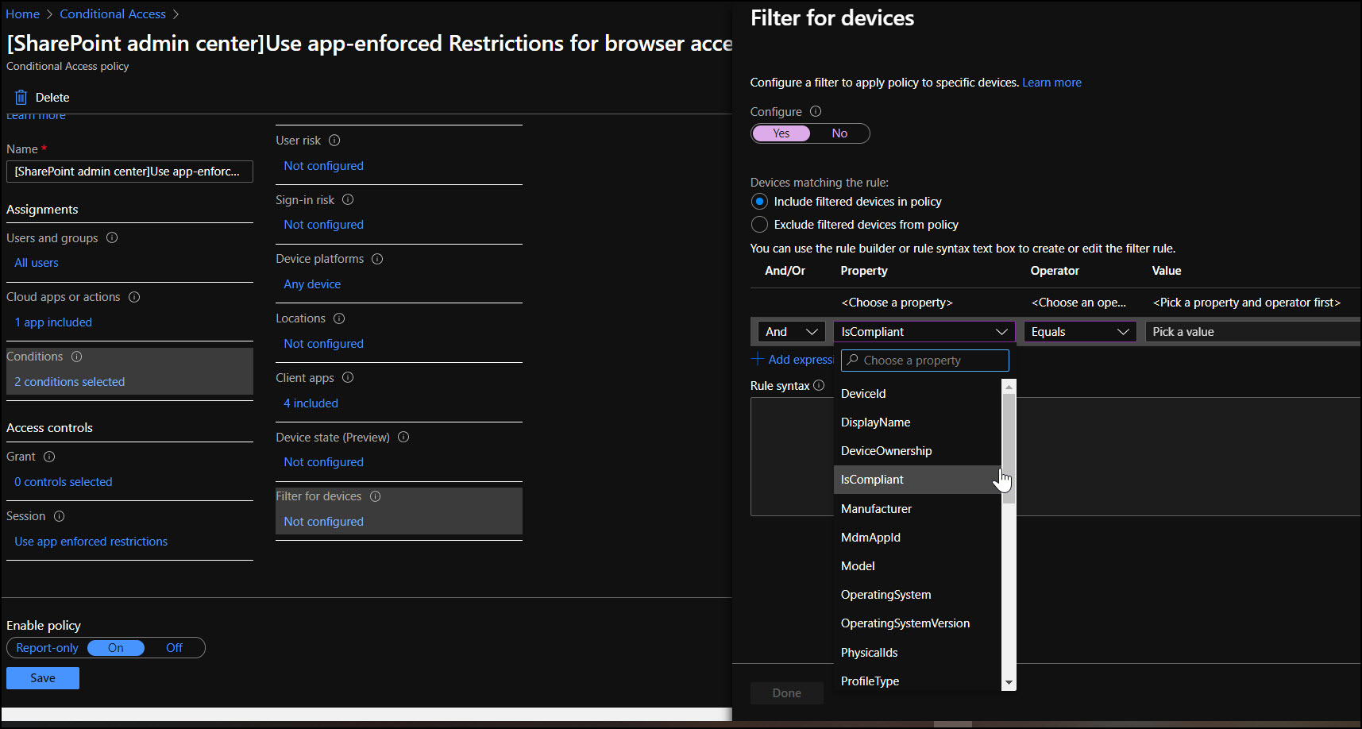The width and height of the screenshot is (1362, 729).
Task: Select Include filtered devices in policy
Action: pos(760,202)
